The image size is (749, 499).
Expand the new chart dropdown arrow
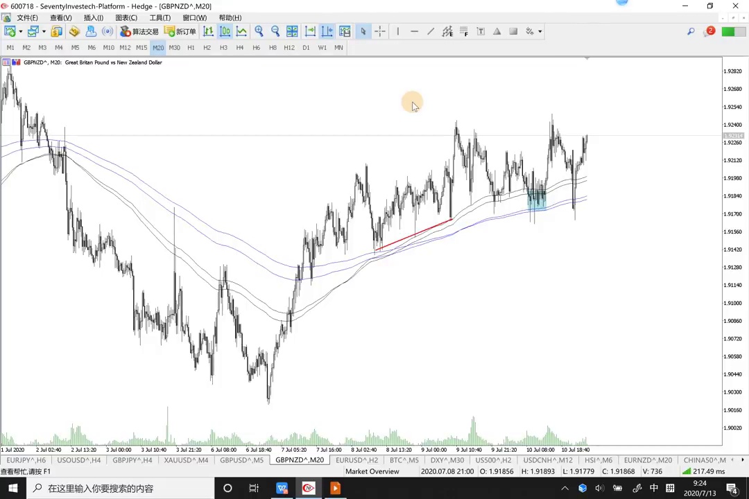(x=20, y=31)
